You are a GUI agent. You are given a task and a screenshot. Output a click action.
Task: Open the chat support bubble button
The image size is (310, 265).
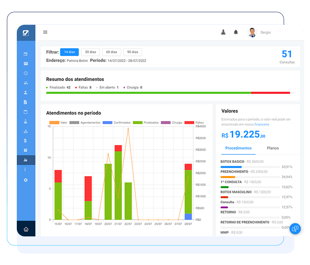[295, 229]
